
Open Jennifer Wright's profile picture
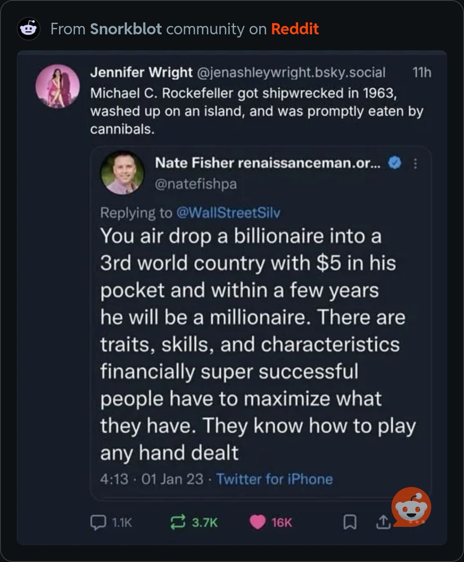[57, 86]
